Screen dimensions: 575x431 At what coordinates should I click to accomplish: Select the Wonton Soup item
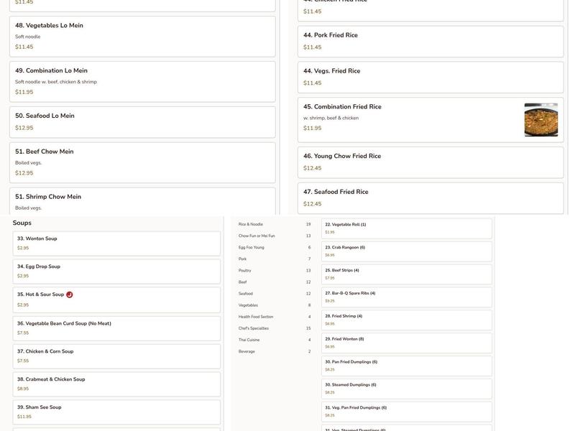coord(116,243)
